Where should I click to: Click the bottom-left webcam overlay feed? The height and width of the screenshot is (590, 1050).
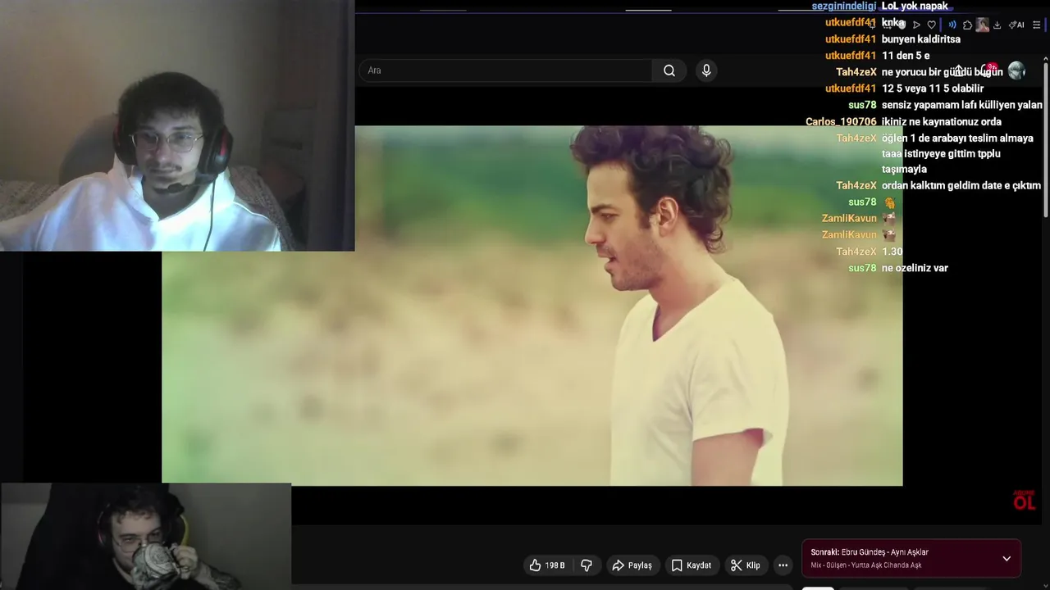tap(146, 536)
